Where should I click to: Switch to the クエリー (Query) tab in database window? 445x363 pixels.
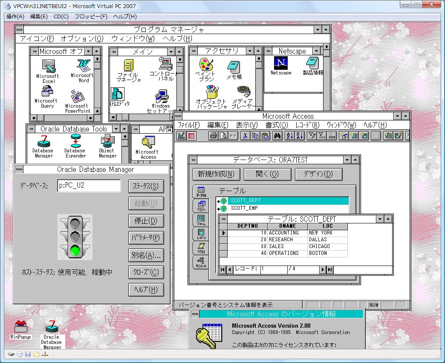(x=201, y=206)
